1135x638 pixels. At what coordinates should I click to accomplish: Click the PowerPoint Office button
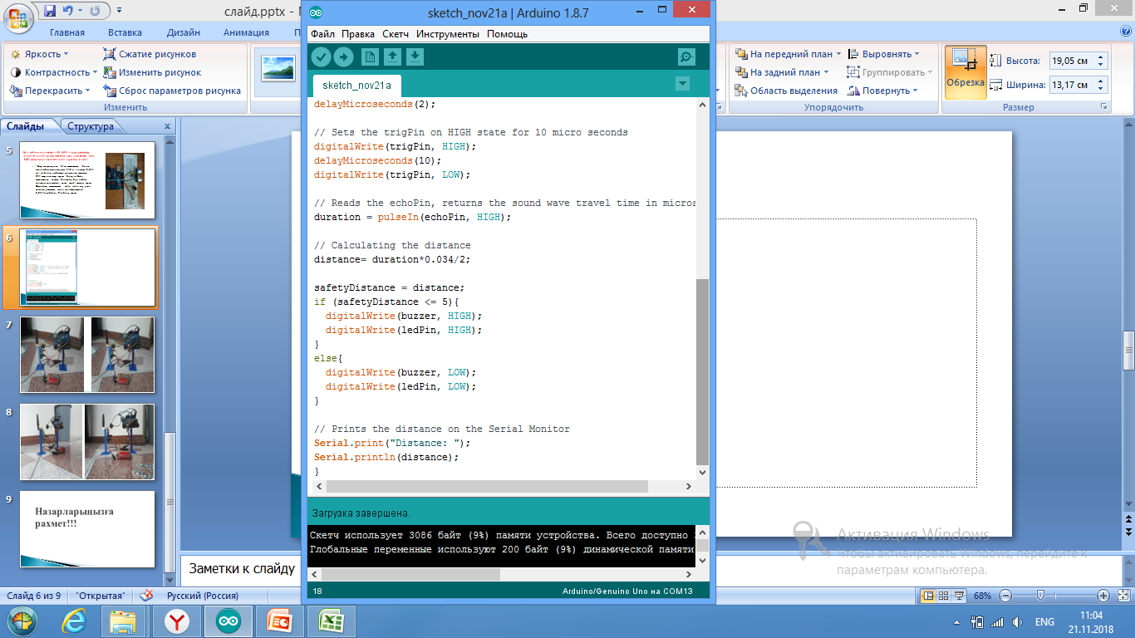click(x=17, y=16)
